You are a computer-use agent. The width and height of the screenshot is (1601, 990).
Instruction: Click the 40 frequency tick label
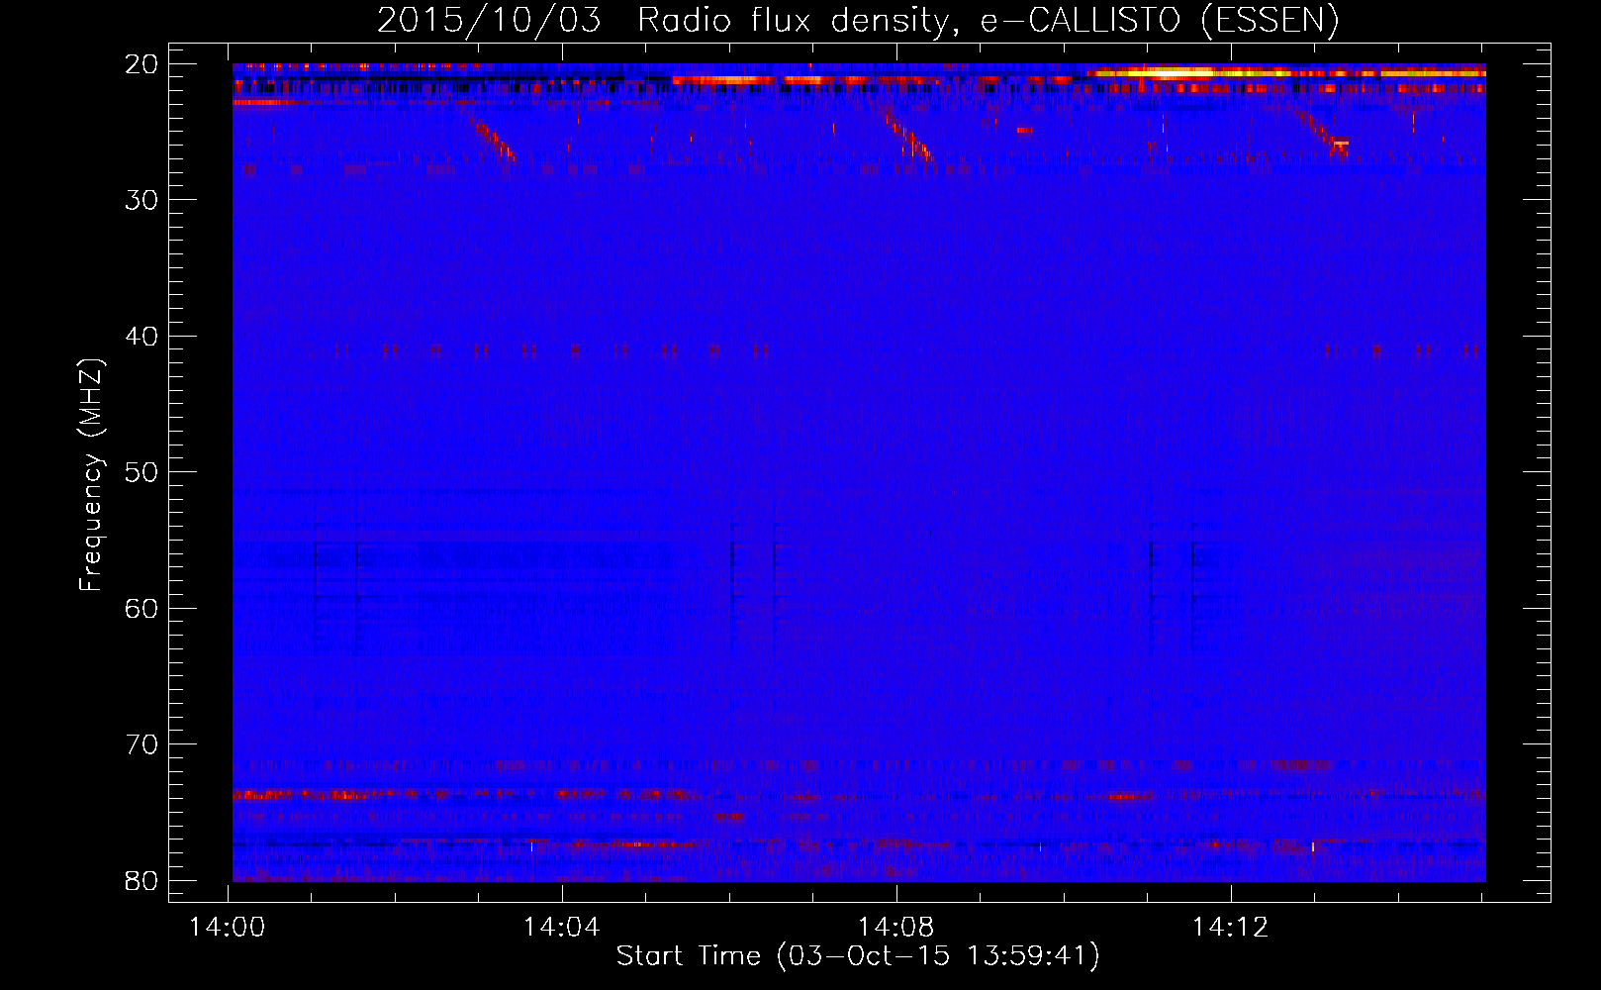pyautogui.click(x=141, y=336)
